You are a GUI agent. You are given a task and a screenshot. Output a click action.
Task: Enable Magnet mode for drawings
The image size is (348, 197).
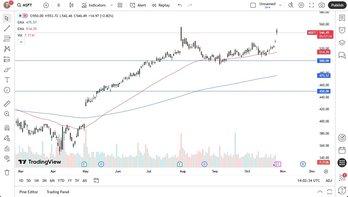(7, 128)
